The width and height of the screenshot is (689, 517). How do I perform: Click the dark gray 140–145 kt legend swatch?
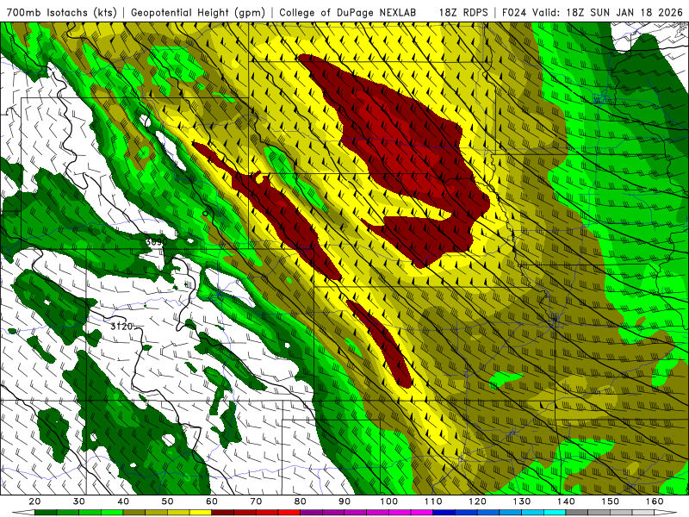(x=576, y=513)
